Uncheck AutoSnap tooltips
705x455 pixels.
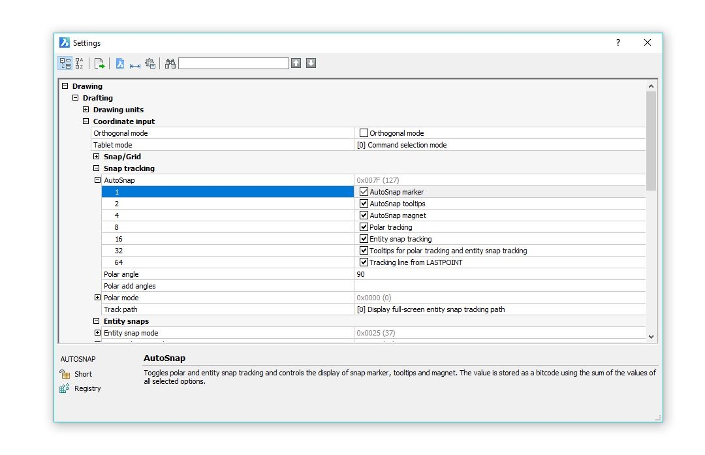click(x=364, y=204)
